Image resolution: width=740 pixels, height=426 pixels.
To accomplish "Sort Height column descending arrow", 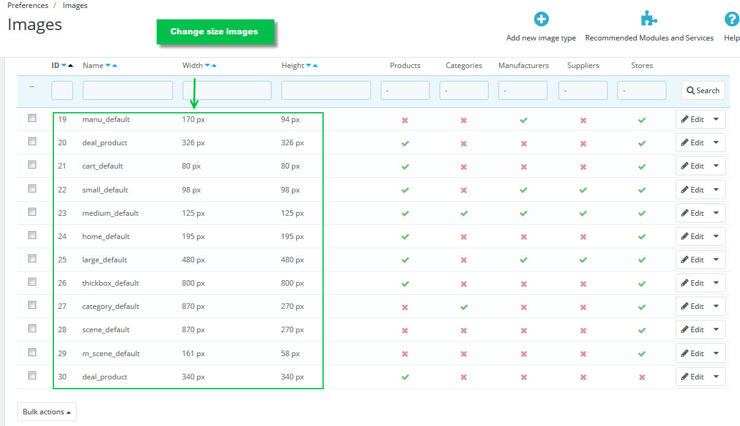I will pyautogui.click(x=308, y=66).
